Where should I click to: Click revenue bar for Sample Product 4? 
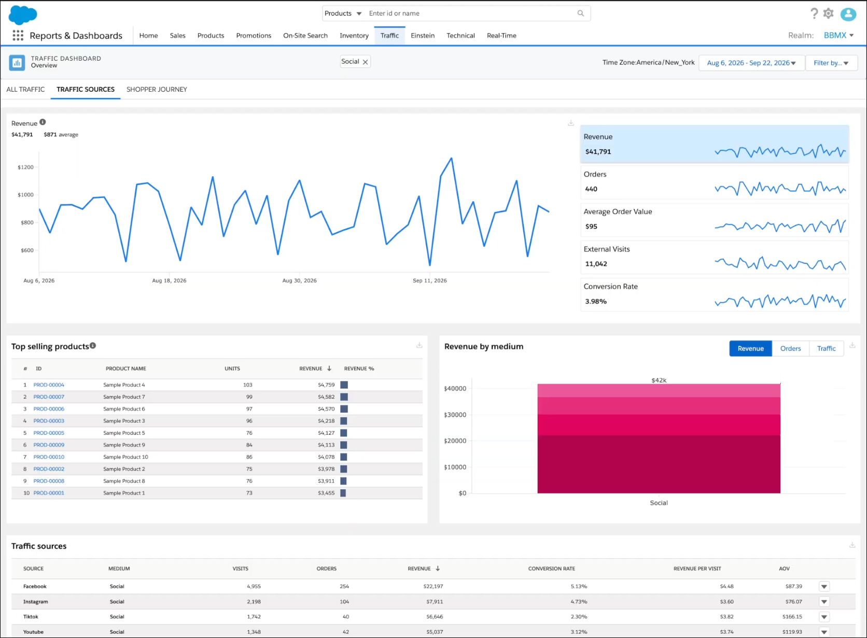pos(344,385)
